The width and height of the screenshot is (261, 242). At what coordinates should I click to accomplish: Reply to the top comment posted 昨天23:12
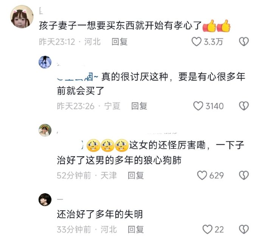coord(120,42)
